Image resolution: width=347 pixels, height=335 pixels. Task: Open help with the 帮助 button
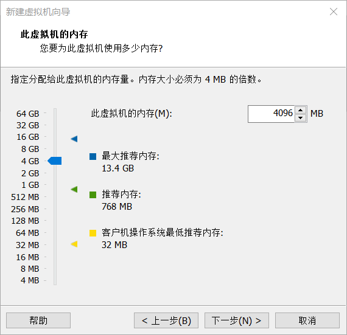(38, 320)
